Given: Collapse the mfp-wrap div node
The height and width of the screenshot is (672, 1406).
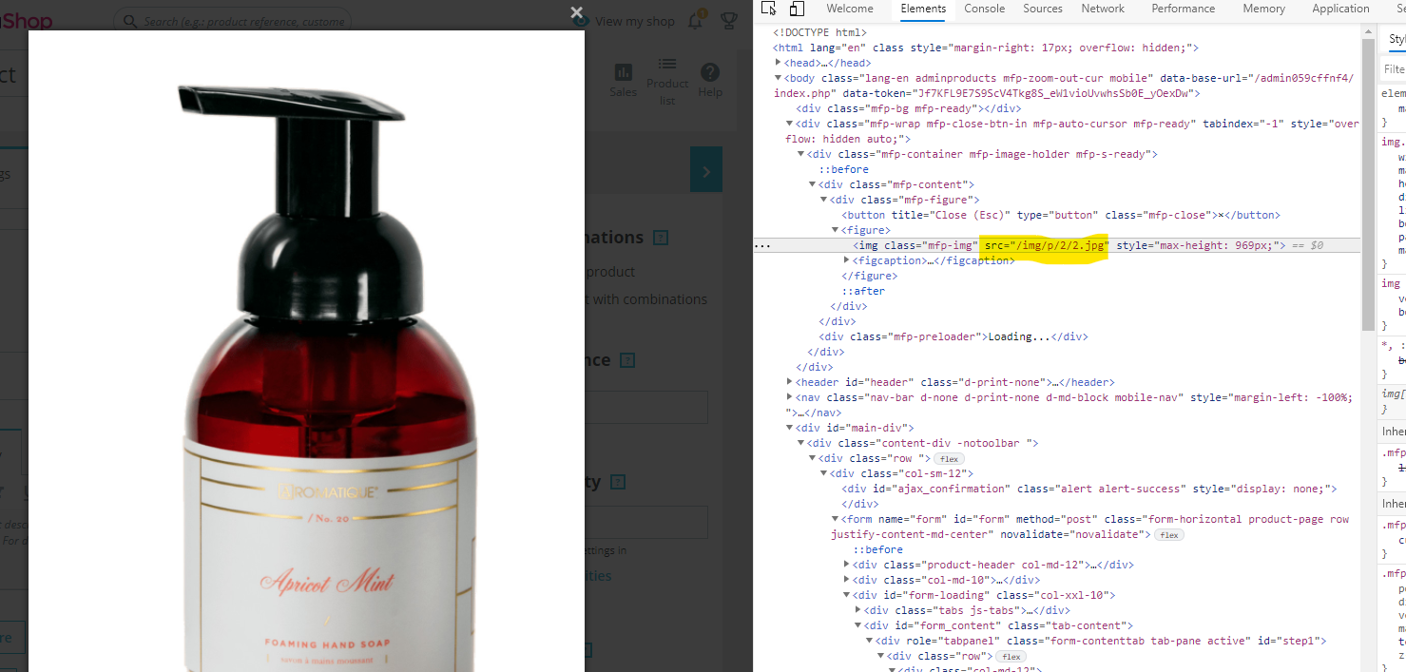Looking at the screenshot, I should click(x=790, y=124).
